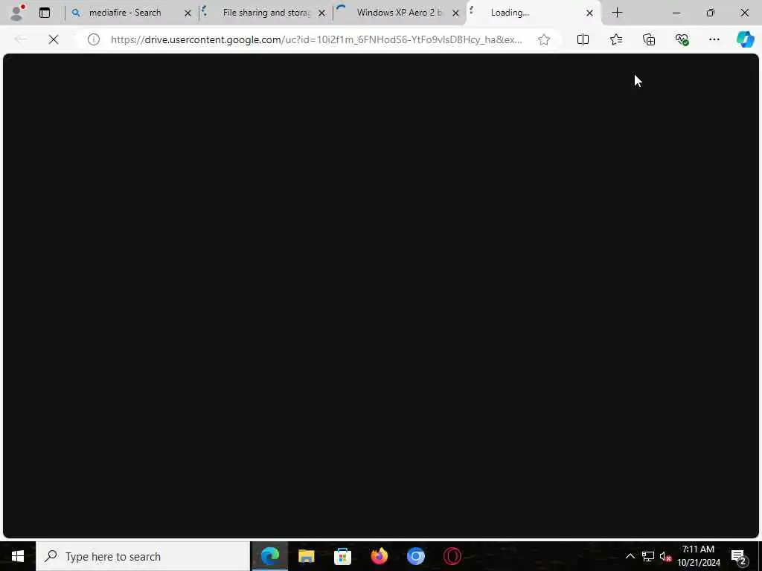The image size is (762, 571).
Task: Restore down the Edge window
Action: [711, 13]
